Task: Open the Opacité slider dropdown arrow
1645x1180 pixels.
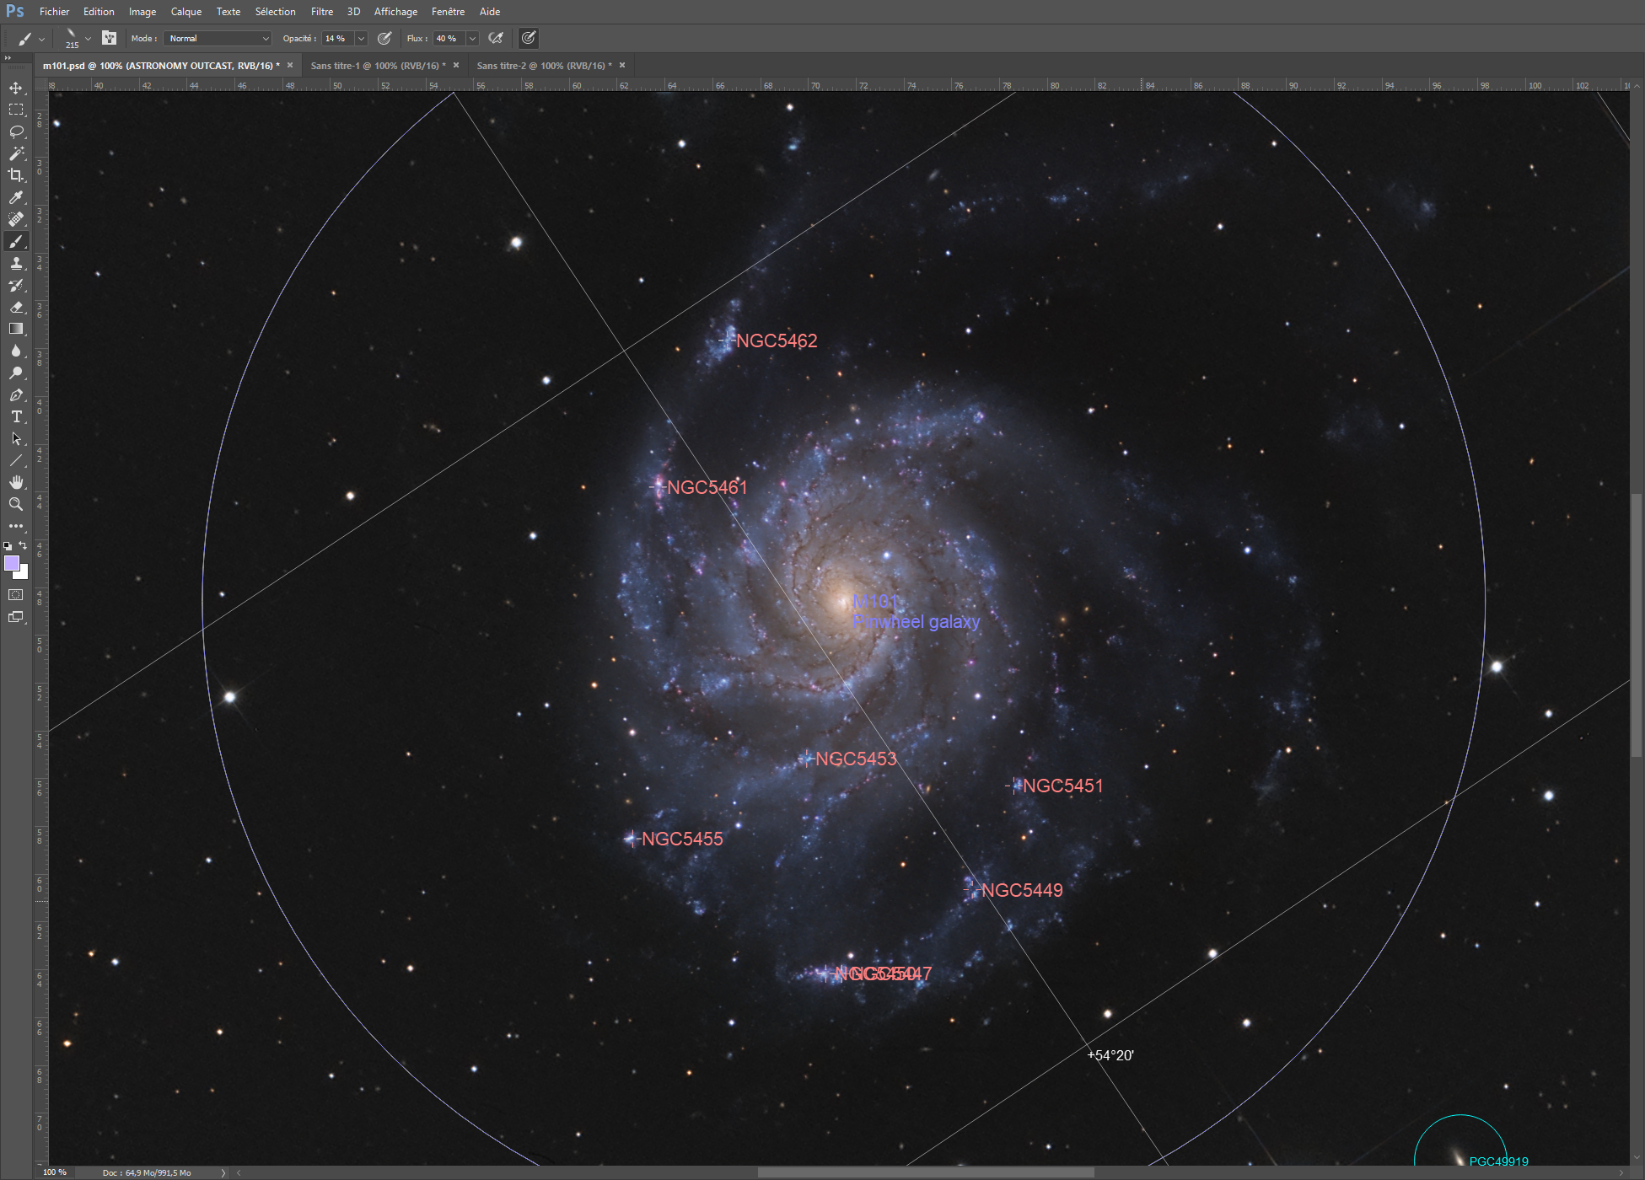Action: click(x=361, y=38)
